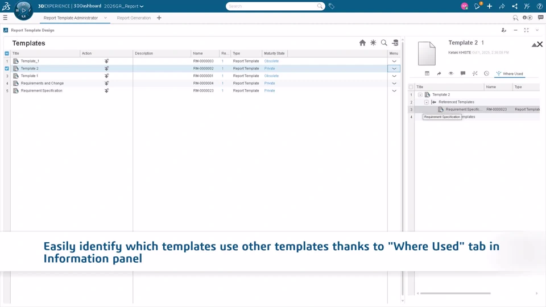Click Private link for Requirements and Change

(270, 83)
